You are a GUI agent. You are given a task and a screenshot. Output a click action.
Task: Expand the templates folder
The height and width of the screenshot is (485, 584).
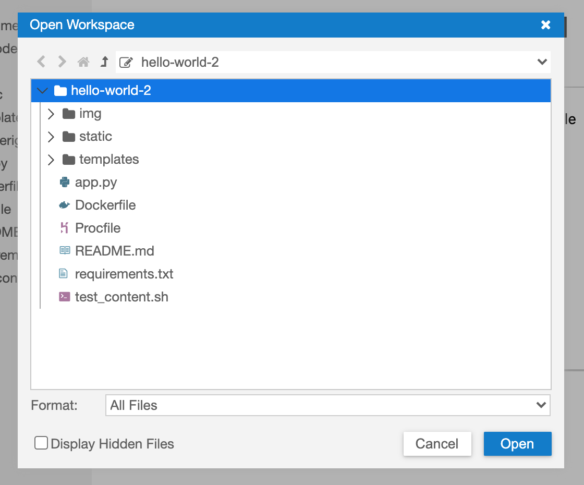pyautogui.click(x=51, y=160)
